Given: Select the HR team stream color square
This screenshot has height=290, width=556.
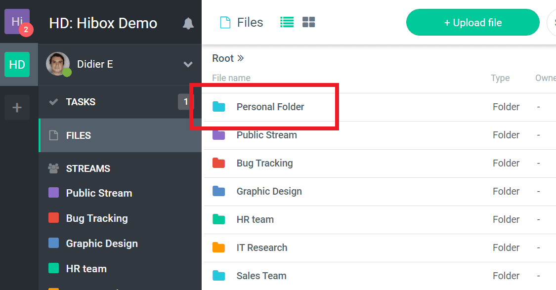Looking at the screenshot, I should 53,268.
